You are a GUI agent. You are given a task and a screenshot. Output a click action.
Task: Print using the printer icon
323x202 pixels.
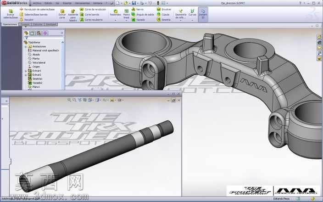pos(142,3)
